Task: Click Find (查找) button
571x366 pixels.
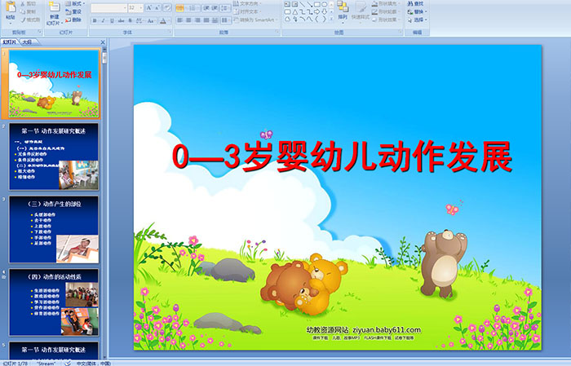Action: click(x=415, y=3)
